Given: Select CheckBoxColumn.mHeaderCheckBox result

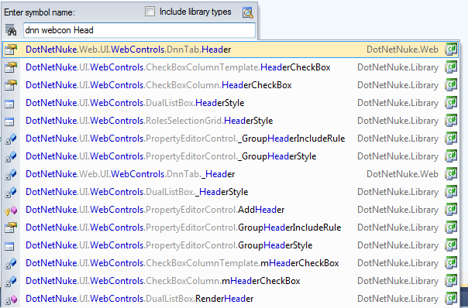Looking at the screenshot, I should coord(230,281).
